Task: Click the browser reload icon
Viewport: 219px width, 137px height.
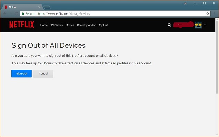Action: [16, 13]
